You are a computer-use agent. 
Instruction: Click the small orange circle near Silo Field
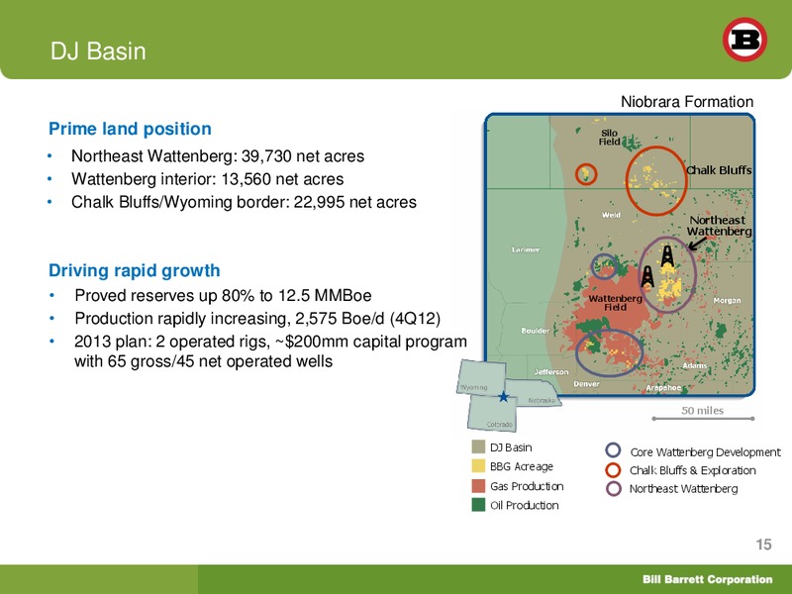pyautogui.click(x=586, y=174)
